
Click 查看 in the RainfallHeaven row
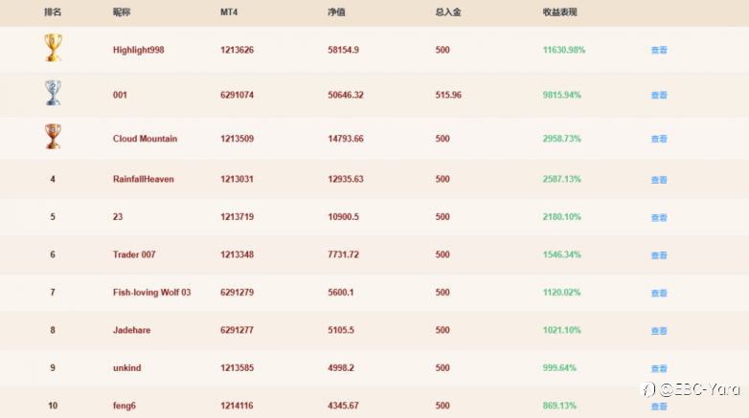pos(659,180)
